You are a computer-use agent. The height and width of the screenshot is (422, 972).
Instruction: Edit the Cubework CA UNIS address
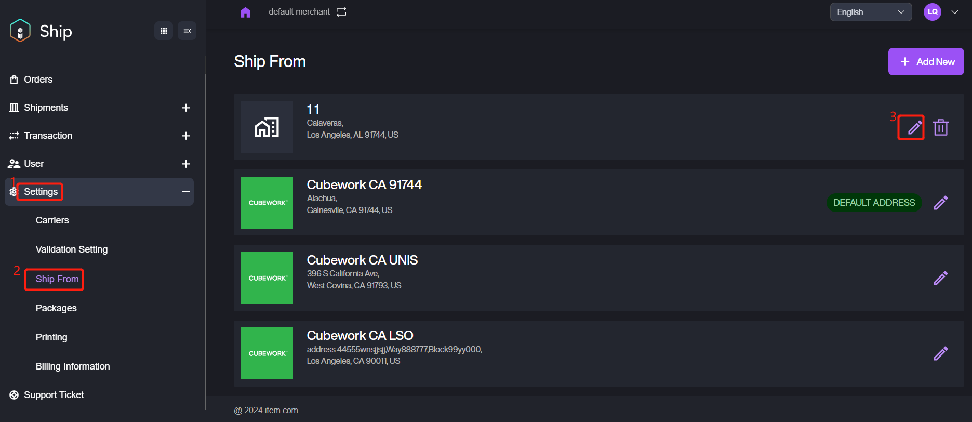coord(940,278)
